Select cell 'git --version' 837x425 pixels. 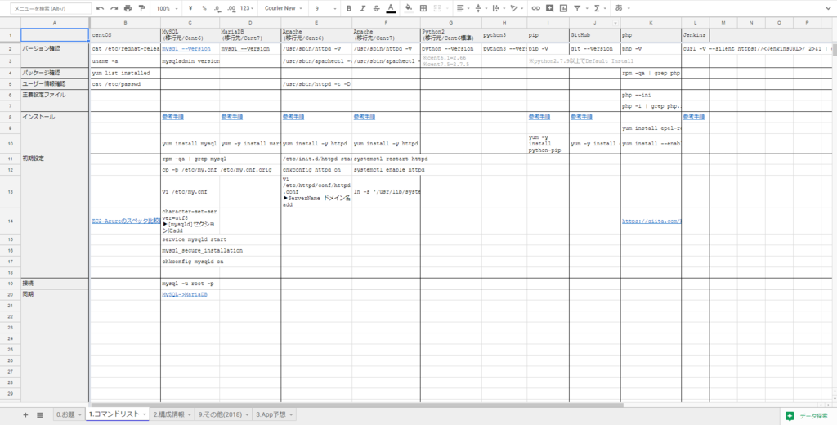coord(595,48)
